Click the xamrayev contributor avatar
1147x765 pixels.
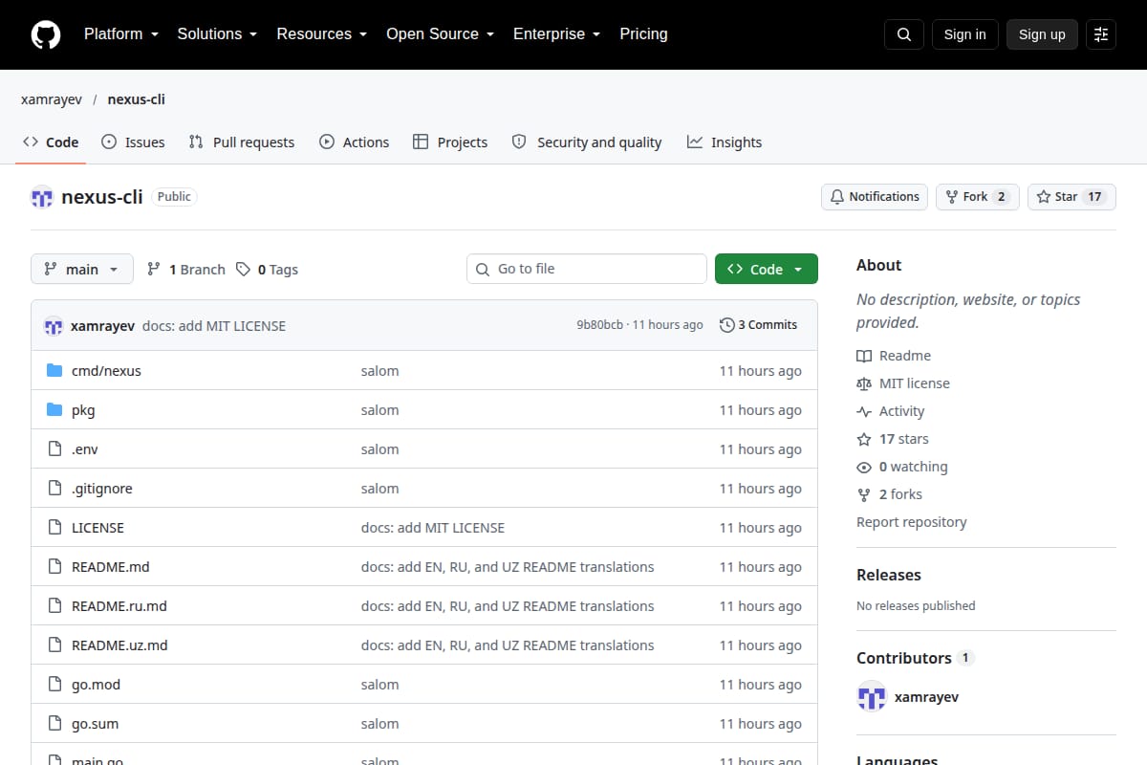(872, 697)
